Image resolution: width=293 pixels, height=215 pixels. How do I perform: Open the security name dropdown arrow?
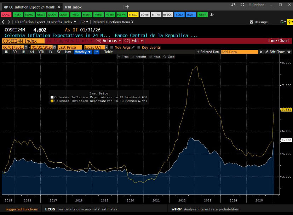[x=75, y=22]
